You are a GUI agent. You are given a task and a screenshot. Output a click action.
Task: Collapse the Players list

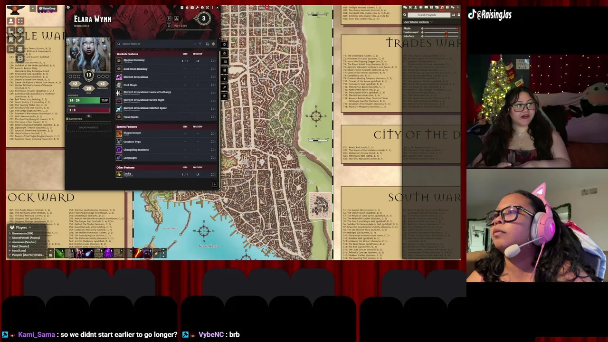pos(29,228)
